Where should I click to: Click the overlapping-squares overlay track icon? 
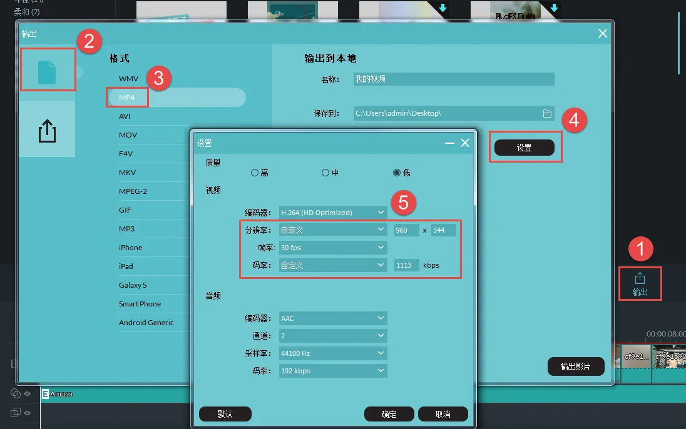coord(16,412)
